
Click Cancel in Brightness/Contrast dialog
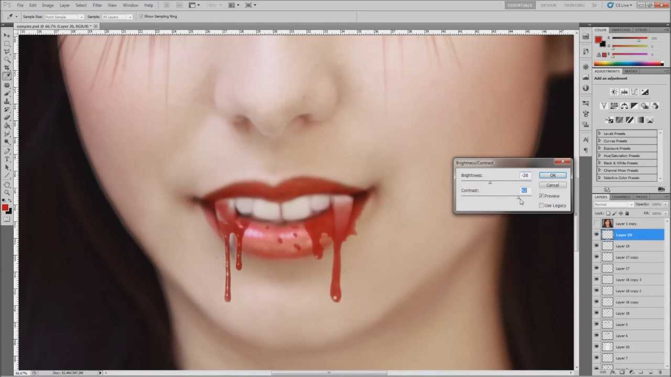click(x=553, y=185)
